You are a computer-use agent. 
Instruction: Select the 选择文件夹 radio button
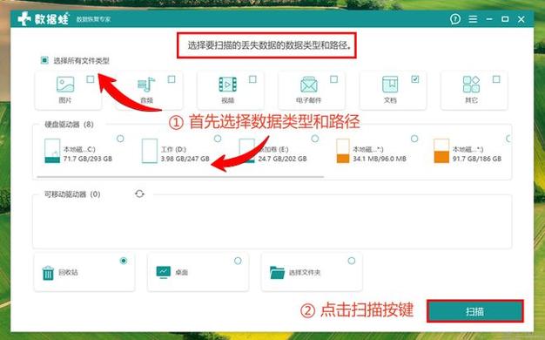click(x=352, y=261)
